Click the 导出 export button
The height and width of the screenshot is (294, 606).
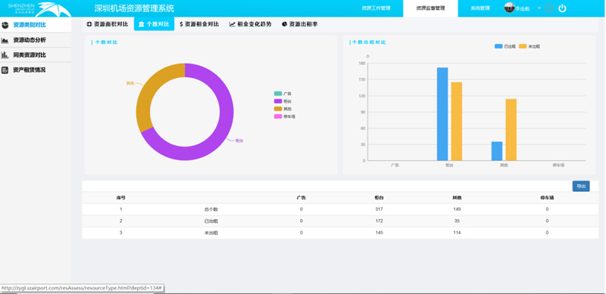click(x=581, y=187)
